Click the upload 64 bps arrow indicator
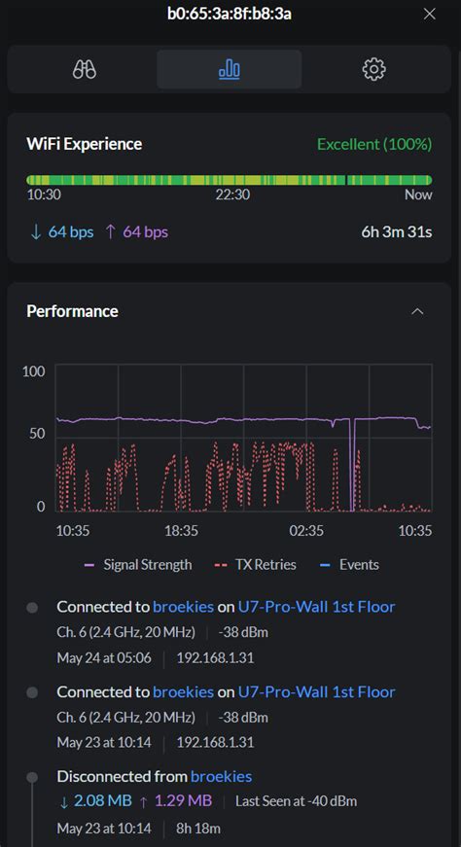 coord(110,232)
